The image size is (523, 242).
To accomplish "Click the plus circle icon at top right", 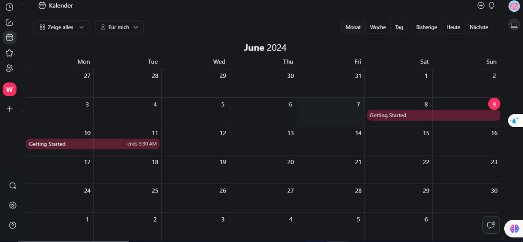I will tap(481, 6).
